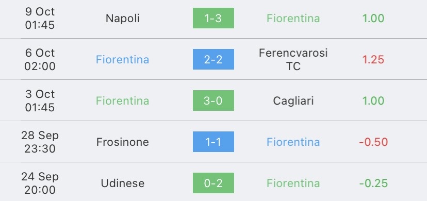Open the Napoli team link
The image size is (427, 201).
123,18
